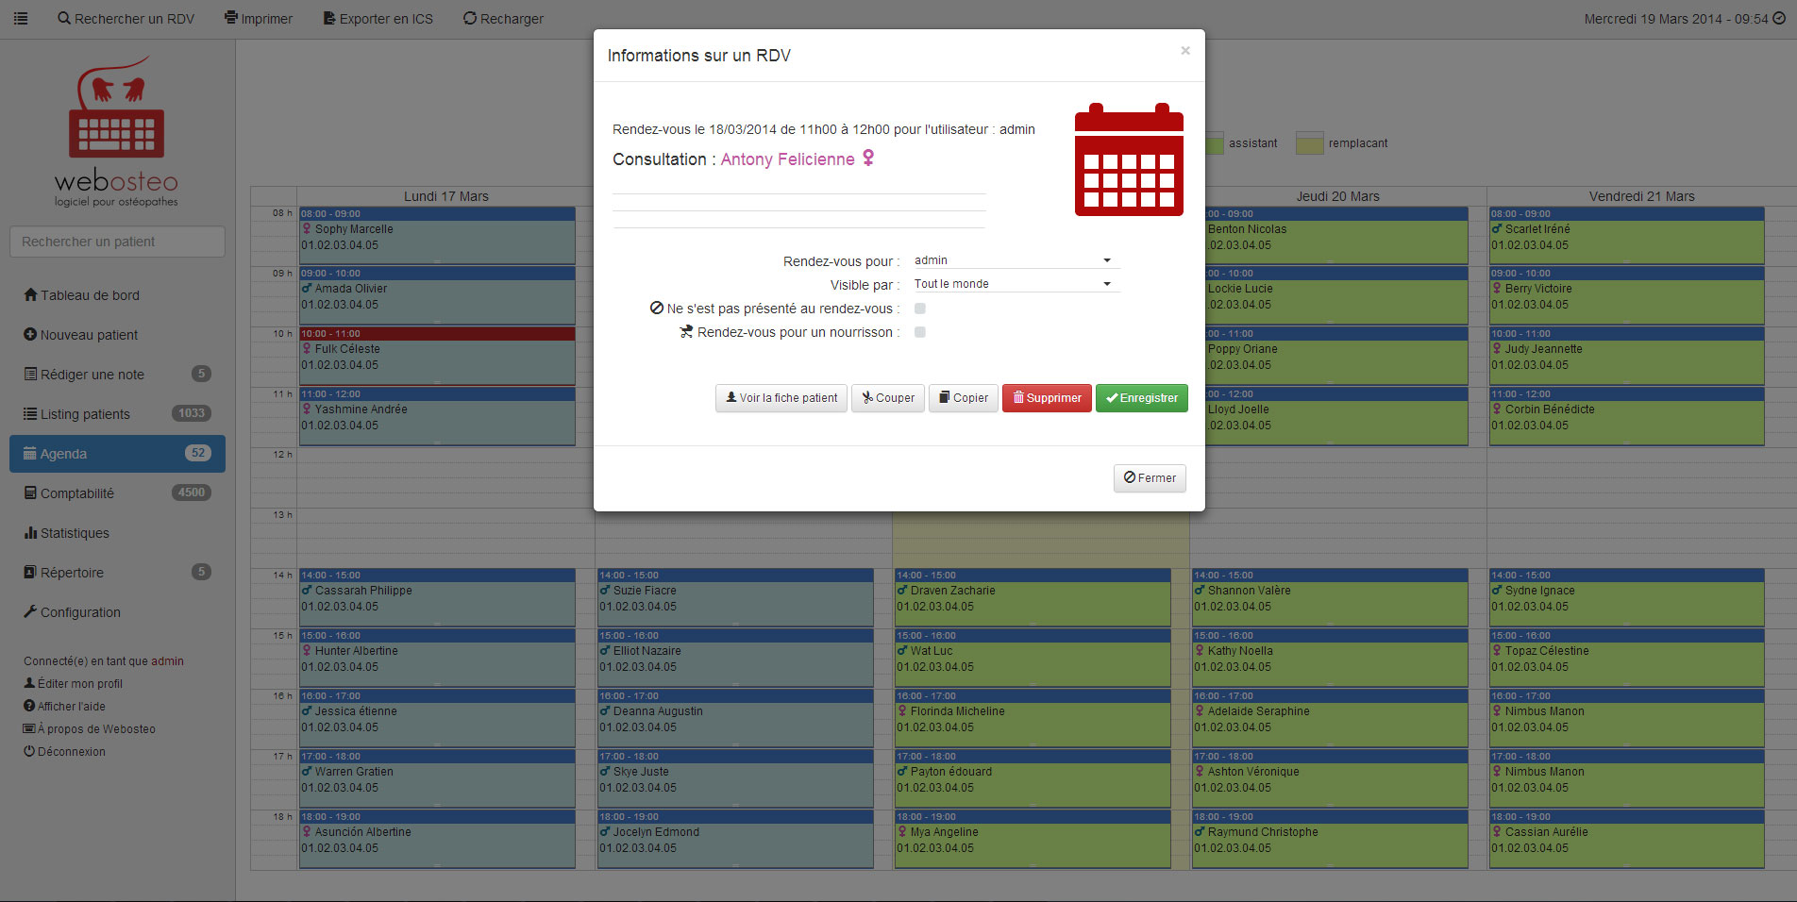The height and width of the screenshot is (902, 1797).
Task: Open Cassarah Philippe 14:00 appointment
Action: (437, 598)
